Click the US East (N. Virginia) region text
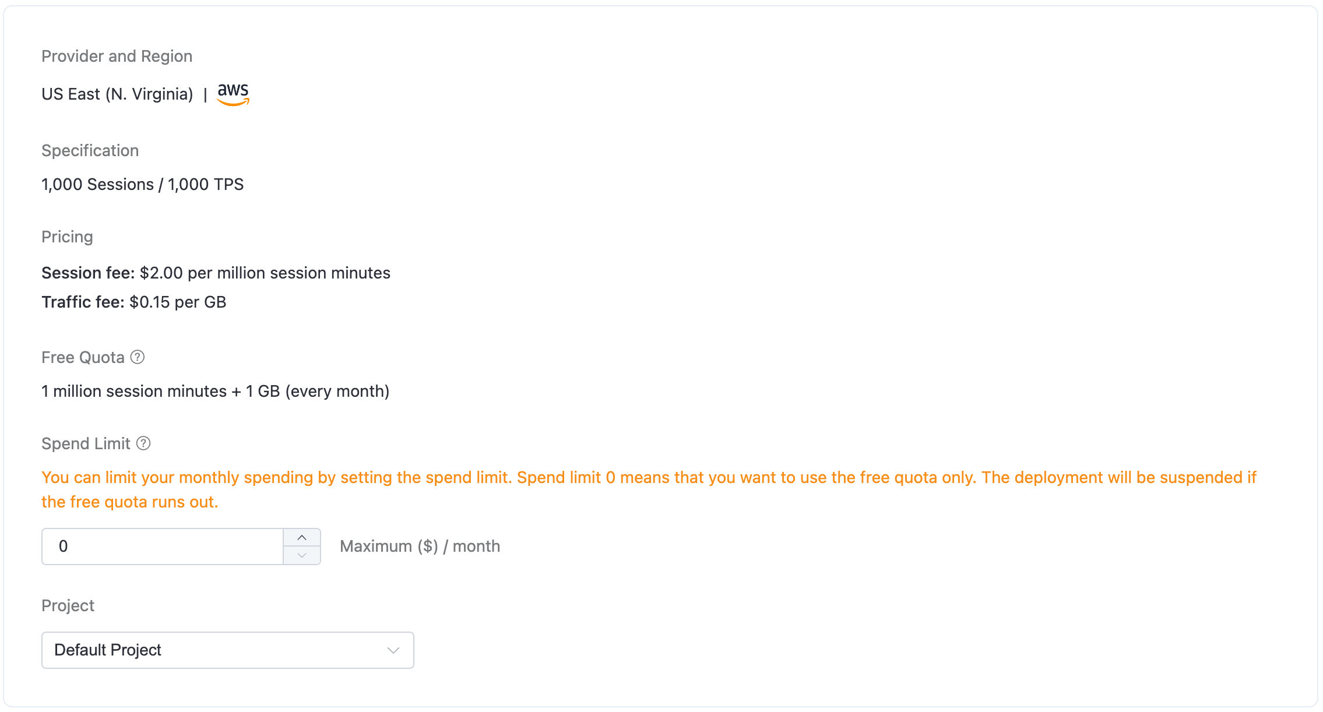Image resolution: width=1323 pixels, height=712 pixels. tap(117, 94)
